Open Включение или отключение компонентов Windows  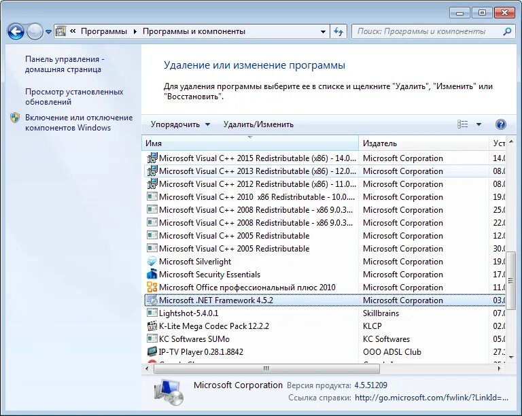pos(79,122)
